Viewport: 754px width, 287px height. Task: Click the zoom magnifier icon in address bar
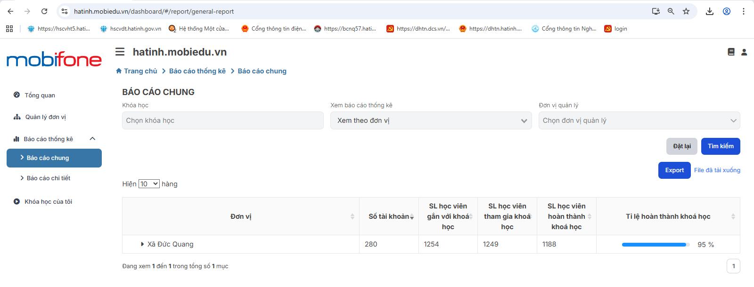pos(671,11)
